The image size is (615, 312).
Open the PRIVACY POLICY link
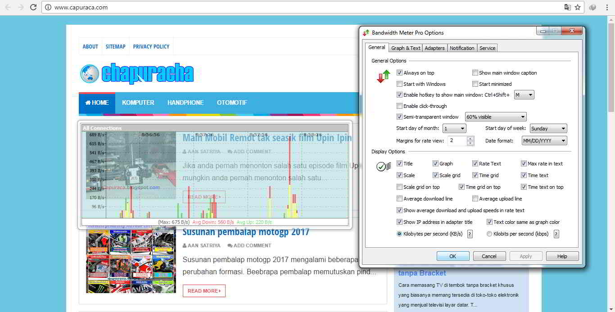(151, 47)
